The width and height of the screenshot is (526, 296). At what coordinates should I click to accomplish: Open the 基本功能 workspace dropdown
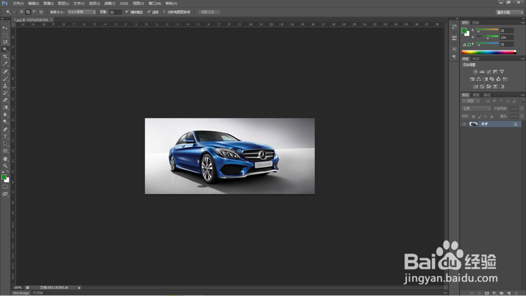510,13
